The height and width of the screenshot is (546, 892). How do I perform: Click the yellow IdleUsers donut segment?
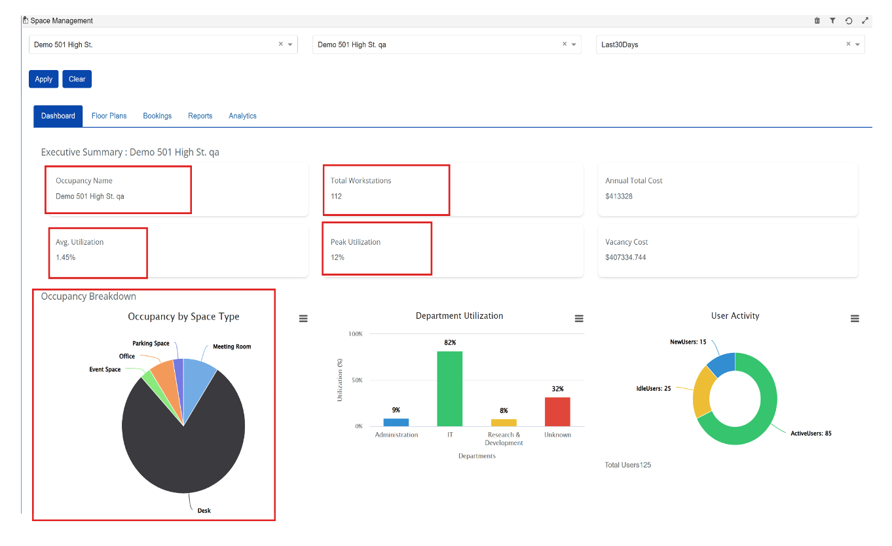703,392
